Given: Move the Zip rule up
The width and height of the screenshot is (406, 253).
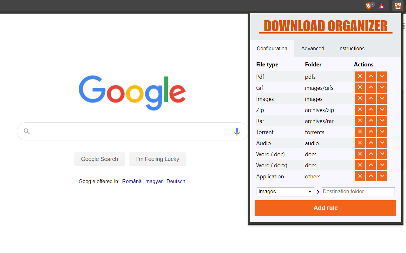Looking at the screenshot, I should [371, 110].
